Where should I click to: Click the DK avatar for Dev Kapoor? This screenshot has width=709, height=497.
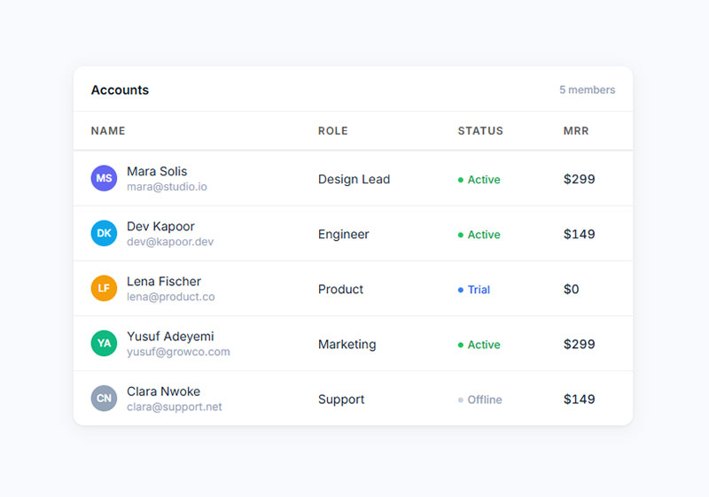[x=104, y=233]
